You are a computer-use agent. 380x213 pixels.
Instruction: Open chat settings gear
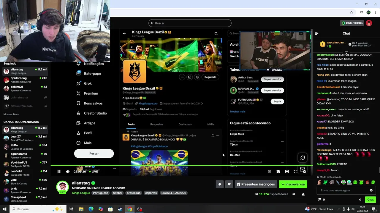(360, 200)
